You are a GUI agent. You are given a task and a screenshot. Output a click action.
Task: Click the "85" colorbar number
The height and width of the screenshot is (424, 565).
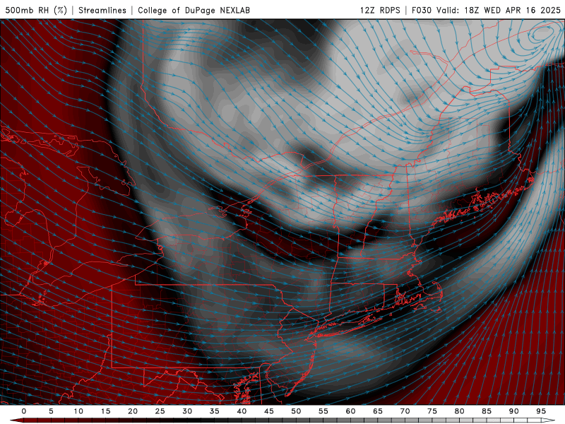(x=487, y=411)
